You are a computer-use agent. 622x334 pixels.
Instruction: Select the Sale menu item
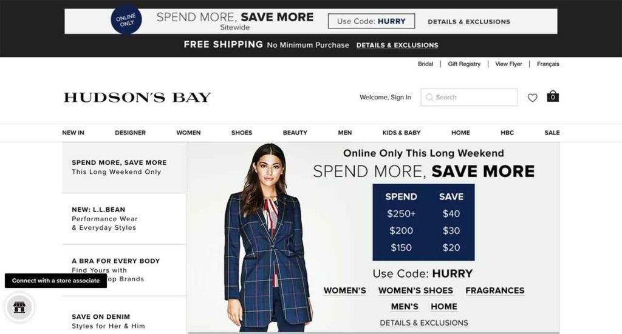click(552, 133)
